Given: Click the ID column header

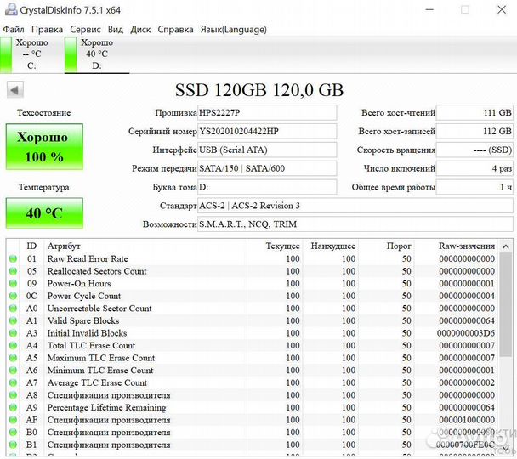Looking at the screenshot, I should coord(31,246).
